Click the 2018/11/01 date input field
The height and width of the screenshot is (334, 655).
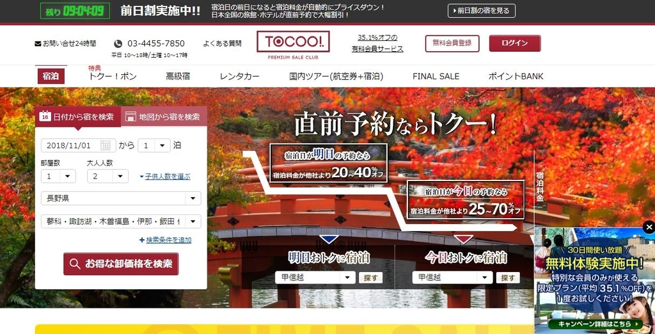pyautogui.click(x=79, y=145)
